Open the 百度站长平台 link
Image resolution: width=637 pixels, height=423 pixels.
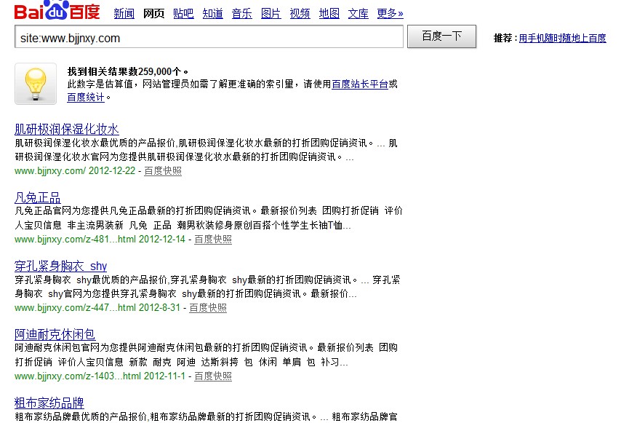[359, 84]
